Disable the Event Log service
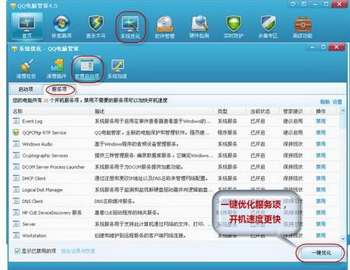350x270 pixels. pos(321,121)
